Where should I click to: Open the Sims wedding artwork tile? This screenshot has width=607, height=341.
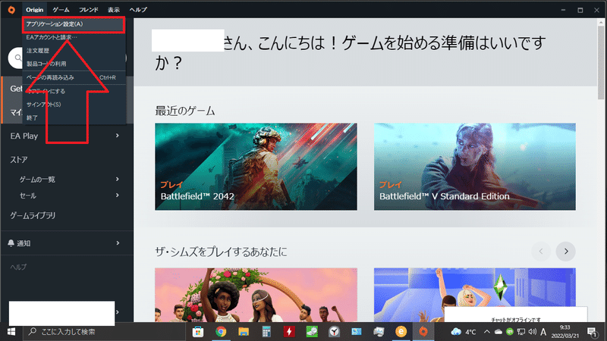(x=256, y=295)
